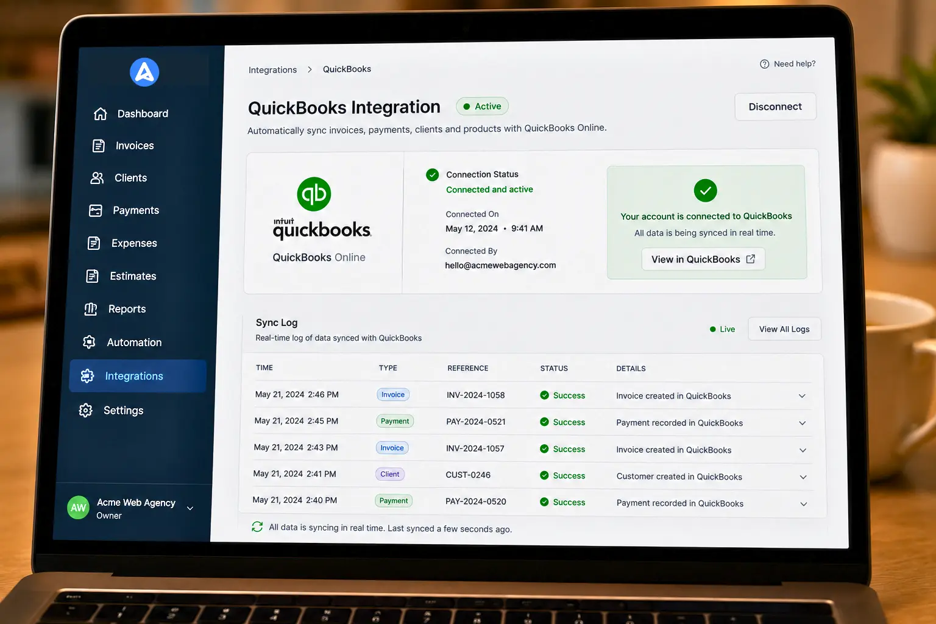Open the Clients section
This screenshot has height=624, width=936.
tap(131, 178)
